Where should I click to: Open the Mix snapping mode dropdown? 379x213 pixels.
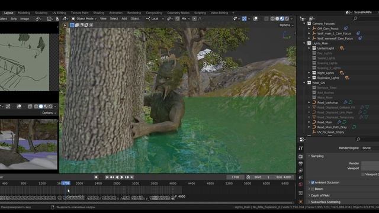[185, 18]
